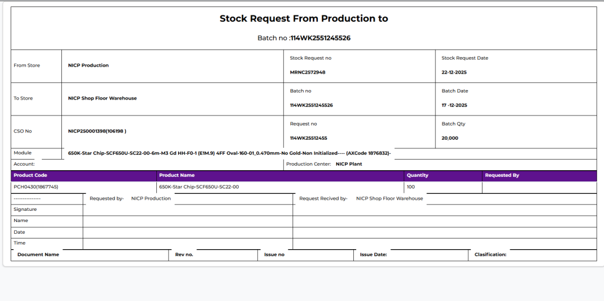Viewport: 604px width, 301px height.
Task: Click the quantity cell showing 100
Action: [411, 187]
